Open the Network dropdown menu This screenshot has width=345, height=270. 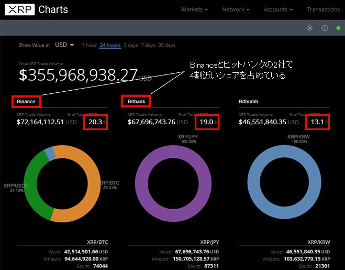[x=236, y=9]
